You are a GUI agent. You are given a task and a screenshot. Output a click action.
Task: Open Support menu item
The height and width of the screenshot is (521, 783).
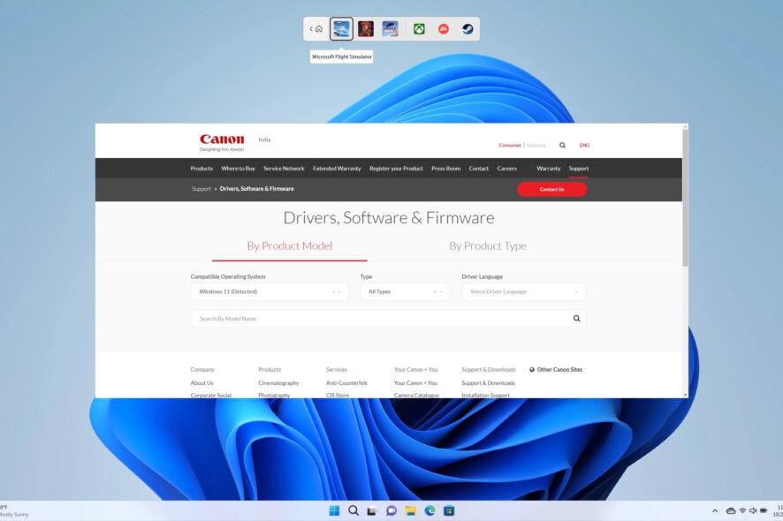pos(579,169)
